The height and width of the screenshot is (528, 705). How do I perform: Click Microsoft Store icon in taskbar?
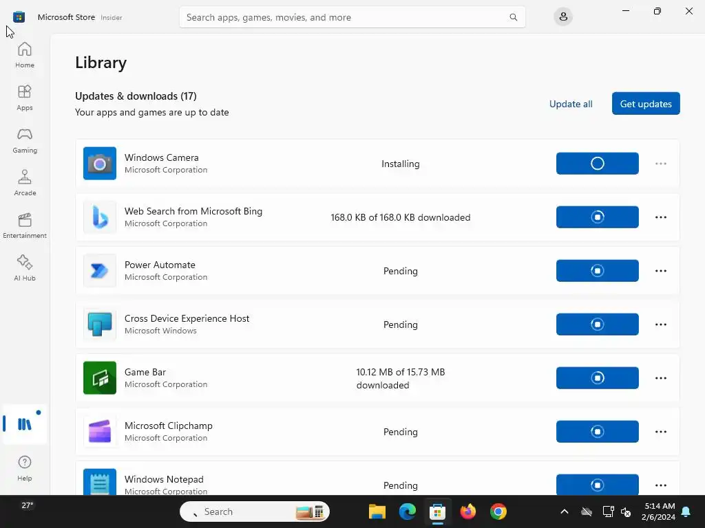click(437, 511)
